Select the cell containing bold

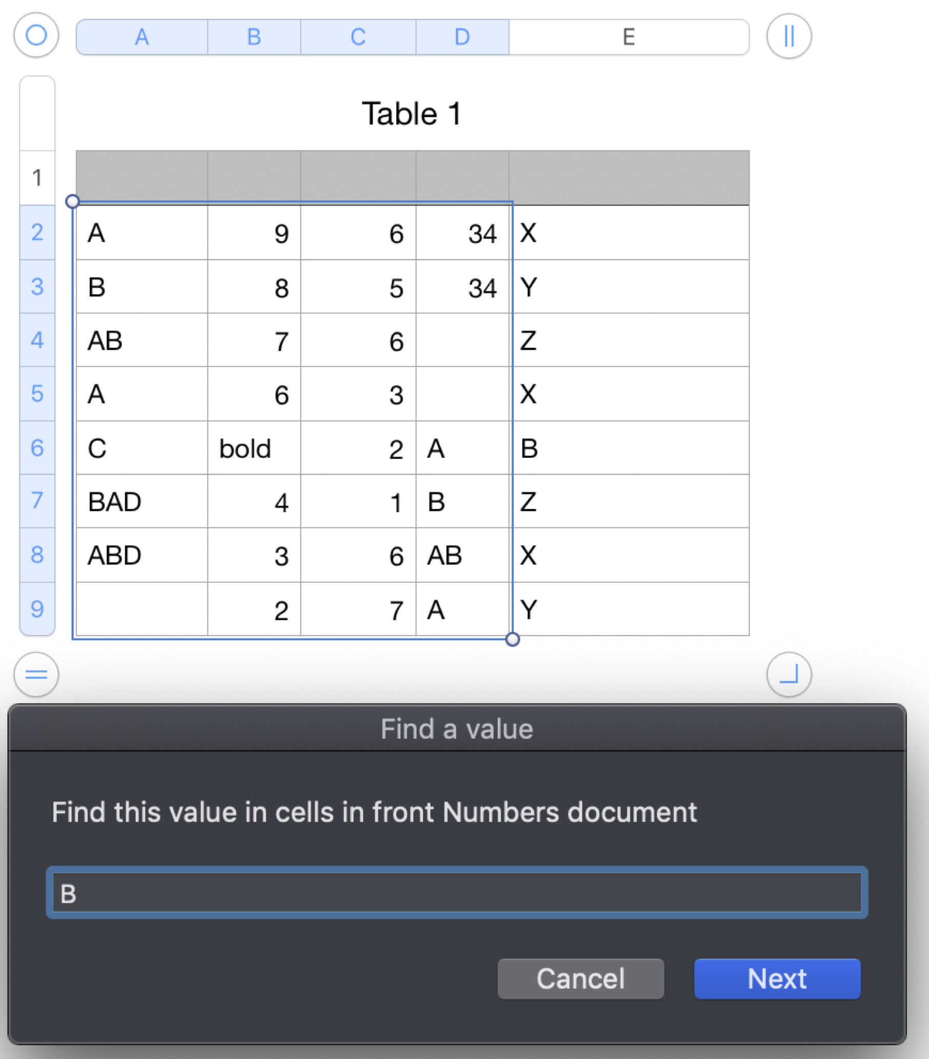(254, 448)
